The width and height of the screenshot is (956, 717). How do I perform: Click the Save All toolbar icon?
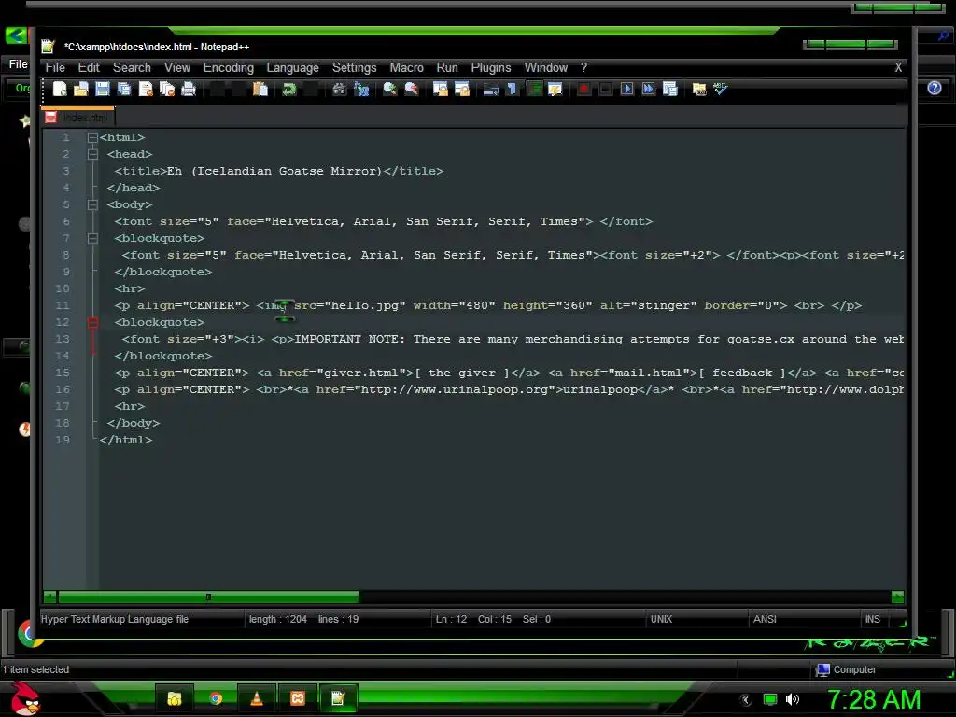124,89
